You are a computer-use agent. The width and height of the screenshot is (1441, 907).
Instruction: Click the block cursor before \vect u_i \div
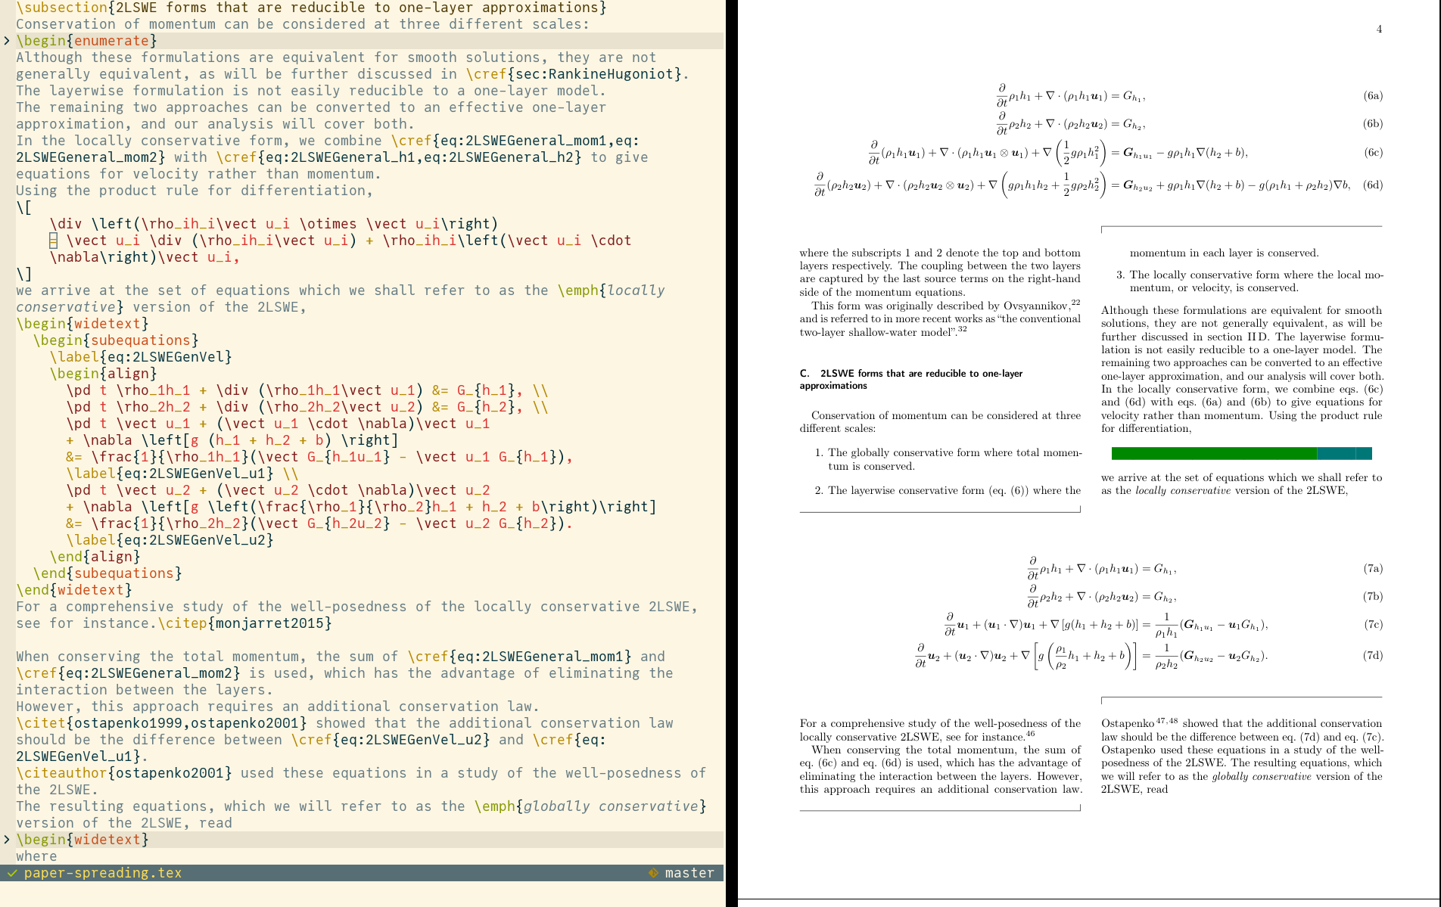point(53,241)
